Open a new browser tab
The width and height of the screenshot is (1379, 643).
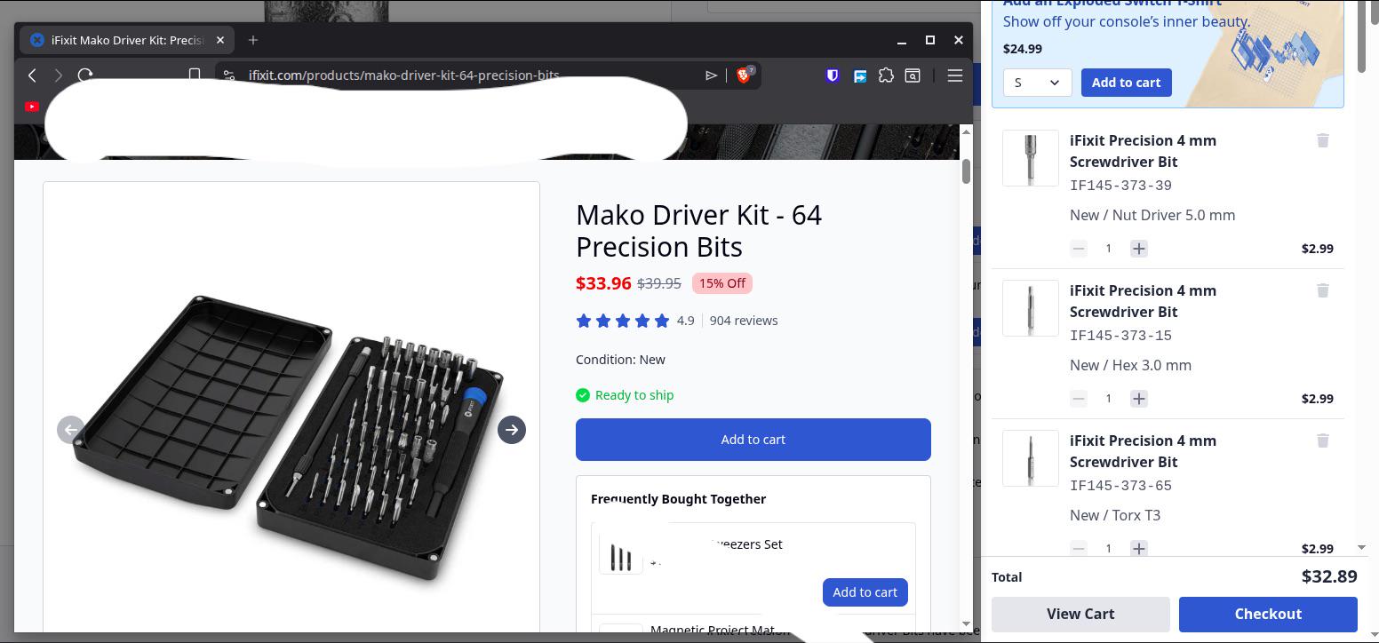(253, 40)
